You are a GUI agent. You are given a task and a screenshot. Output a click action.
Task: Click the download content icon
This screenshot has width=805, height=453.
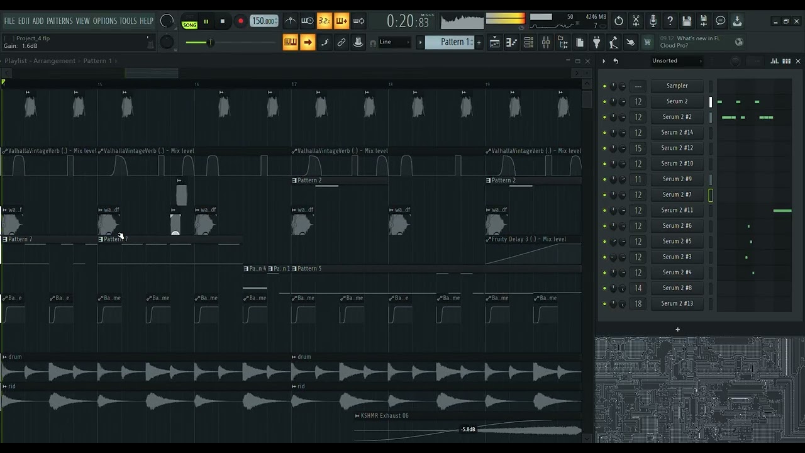pos(737,21)
